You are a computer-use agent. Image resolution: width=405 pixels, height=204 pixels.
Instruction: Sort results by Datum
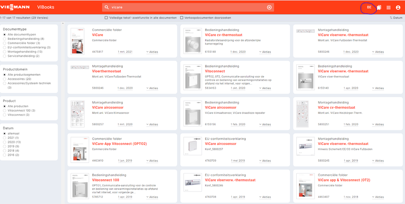coord(396,18)
